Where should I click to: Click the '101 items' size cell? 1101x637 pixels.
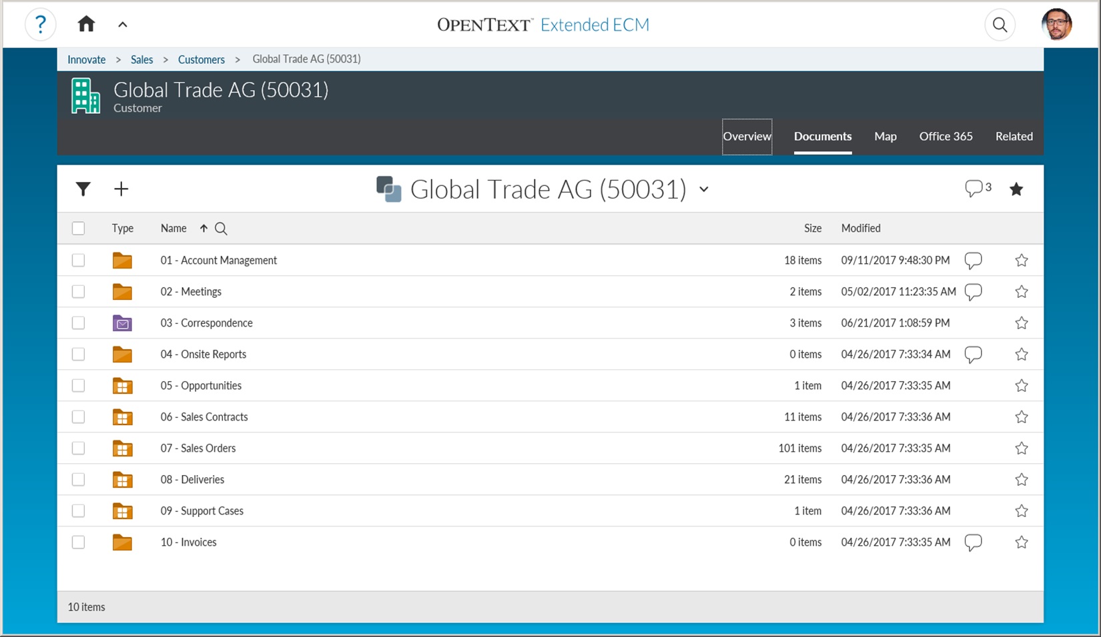[800, 448]
